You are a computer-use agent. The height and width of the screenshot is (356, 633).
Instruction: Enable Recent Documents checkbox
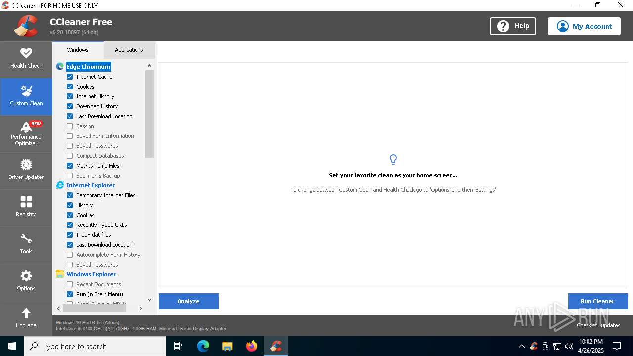(70, 284)
